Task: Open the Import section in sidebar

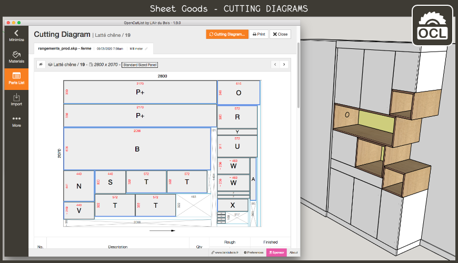Action: point(16,100)
